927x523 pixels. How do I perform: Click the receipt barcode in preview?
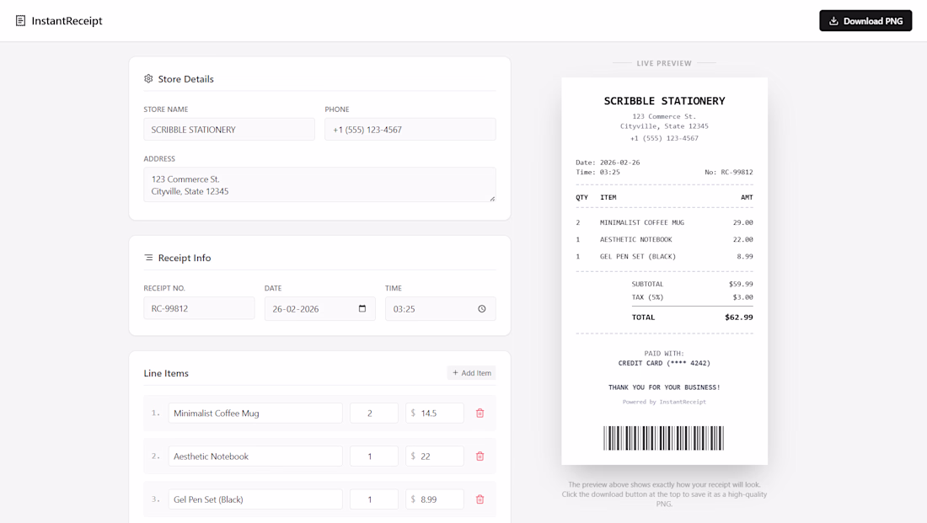coord(664,438)
